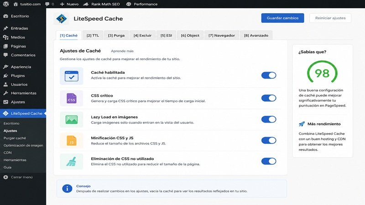The width and height of the screenshot is (365, 205).
Task: Open CDN submenu item
Action: [7, 153]
